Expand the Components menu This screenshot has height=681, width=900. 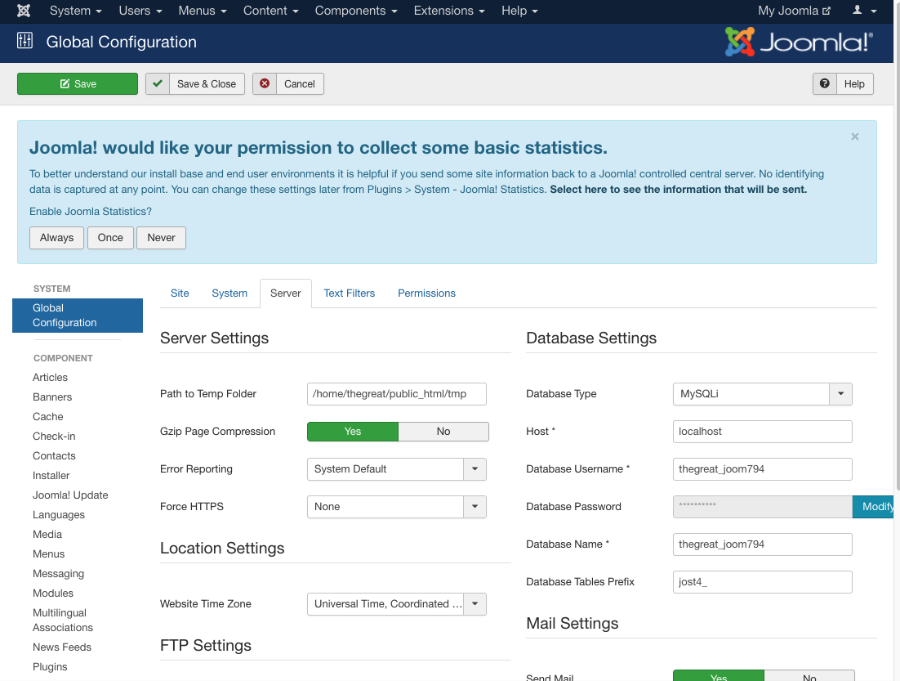[x=356, y=11]
